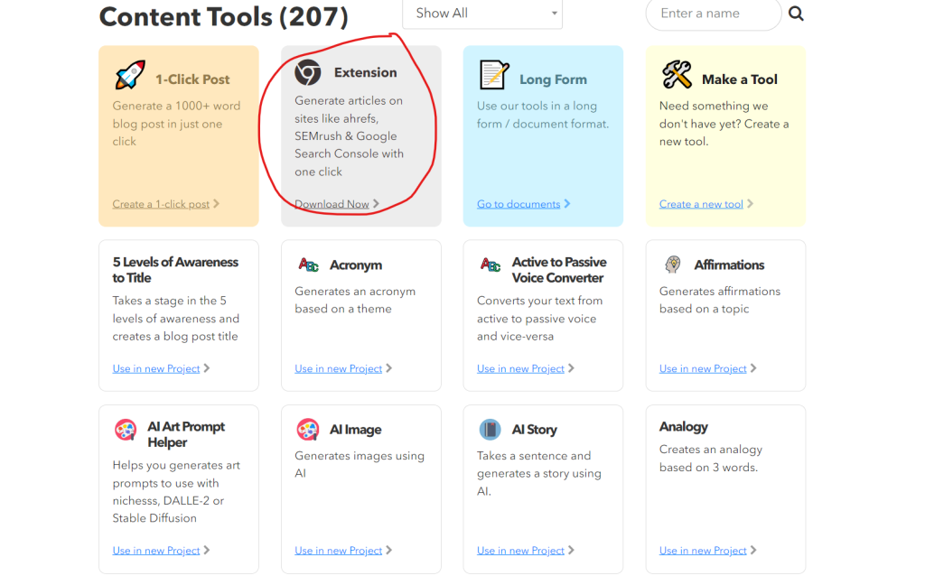Click the Active to Passive Voice Converter heading
This screenshot has width=925, height=585.
(558, 270)
